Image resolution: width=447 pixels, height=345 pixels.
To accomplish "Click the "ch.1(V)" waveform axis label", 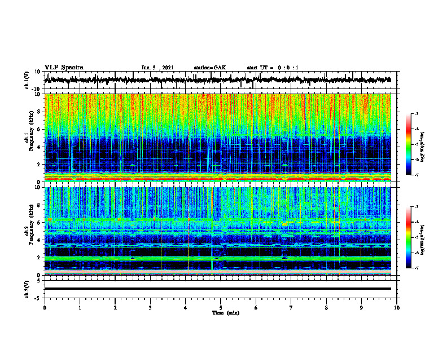I will (27, 80).
